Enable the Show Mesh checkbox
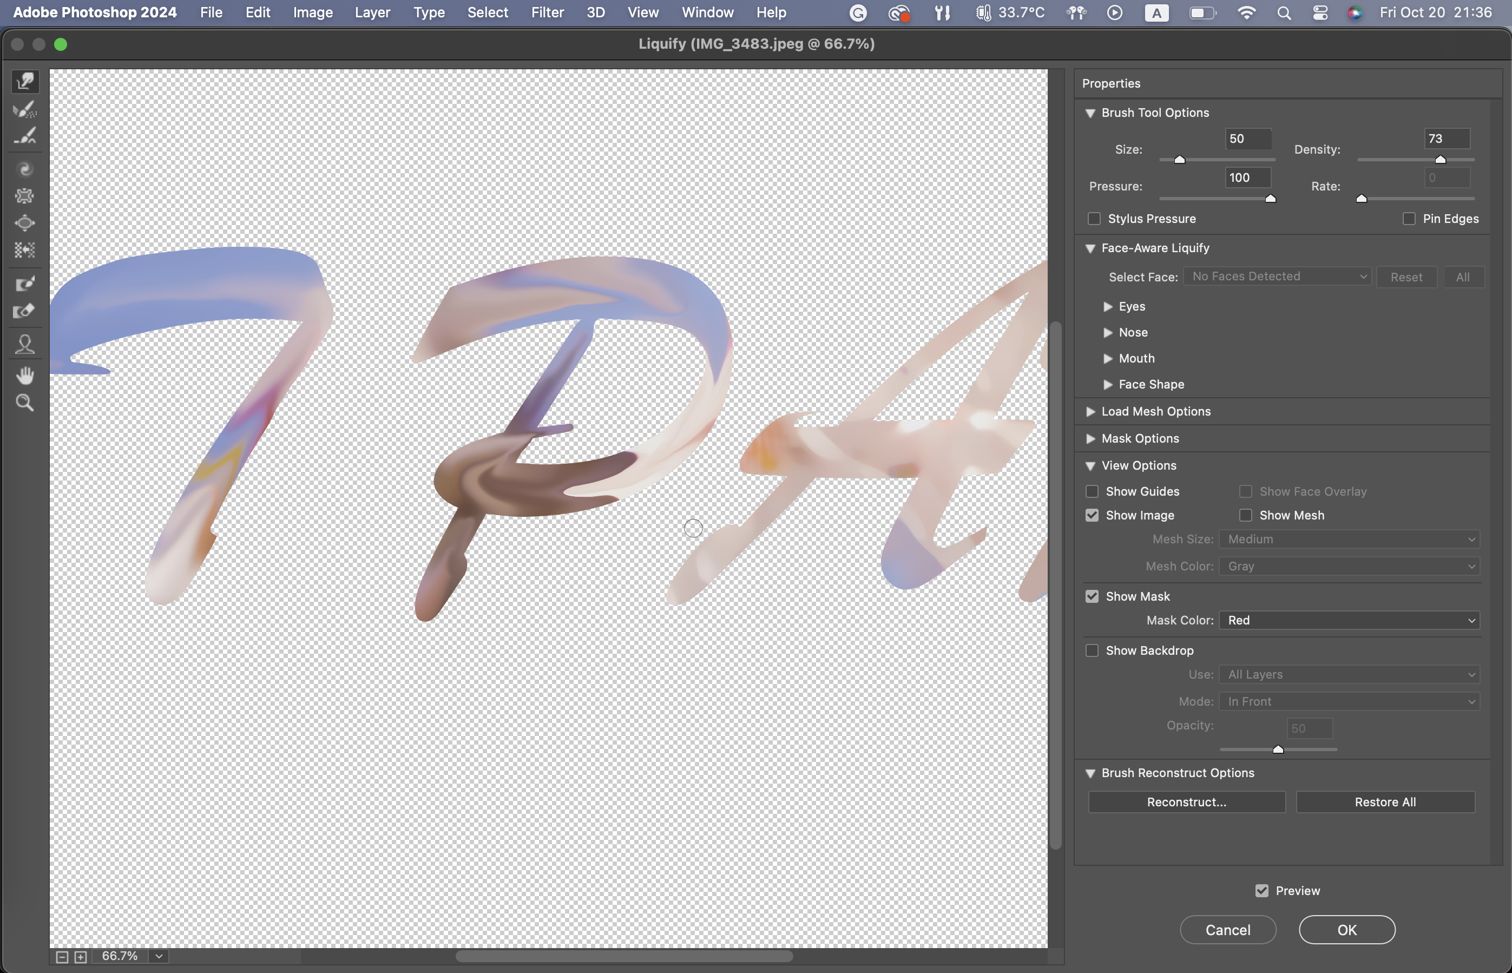 1245,516
